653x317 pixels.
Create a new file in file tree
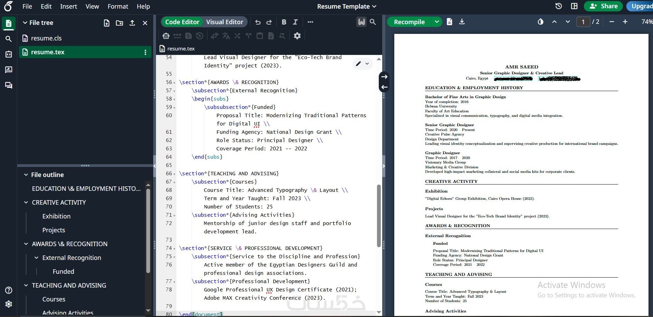point(107,23)
